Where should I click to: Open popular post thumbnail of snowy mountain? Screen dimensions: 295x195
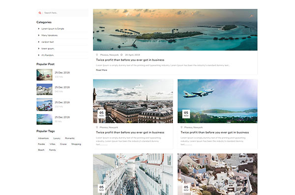[44, 89]
